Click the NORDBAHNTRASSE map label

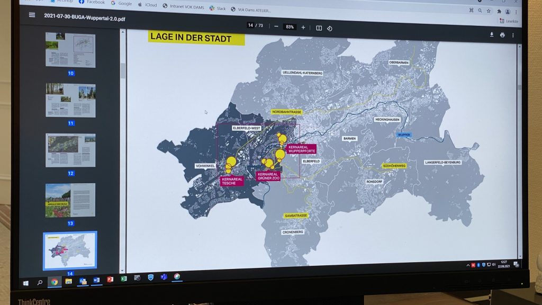point(286,112)
